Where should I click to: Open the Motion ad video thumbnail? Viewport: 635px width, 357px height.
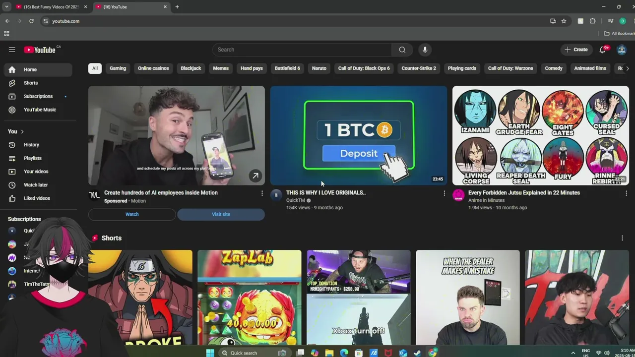(x=177, y=135)
